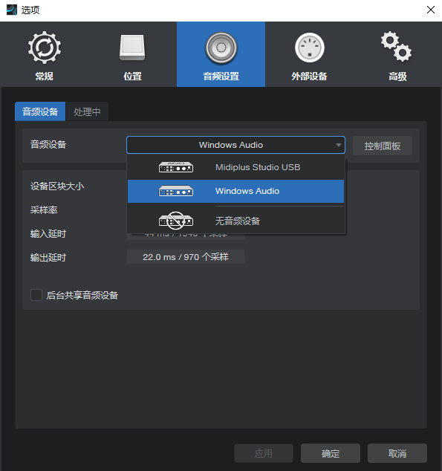Open the 位置 drive icon
This screenshot has height=471, width=442.
(132, 48)
